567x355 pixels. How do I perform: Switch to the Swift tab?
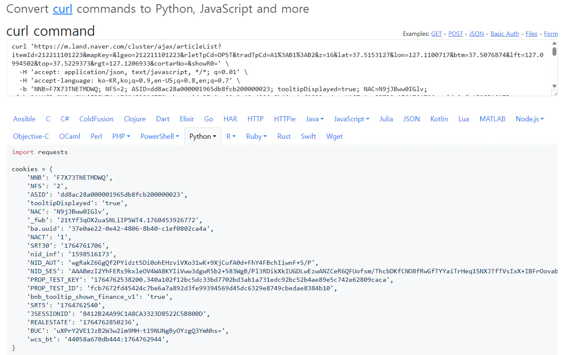[x=309, y=136]
